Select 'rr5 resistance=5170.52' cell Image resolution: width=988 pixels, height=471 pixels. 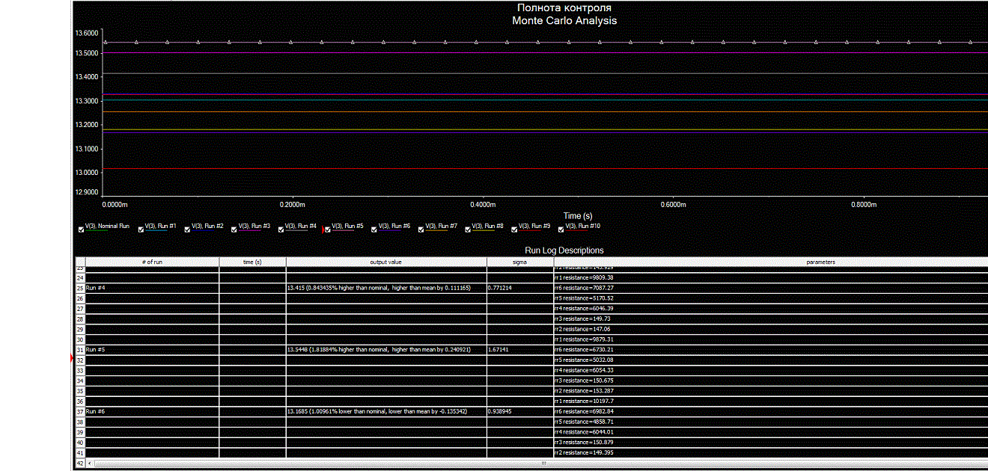point(771,298)
